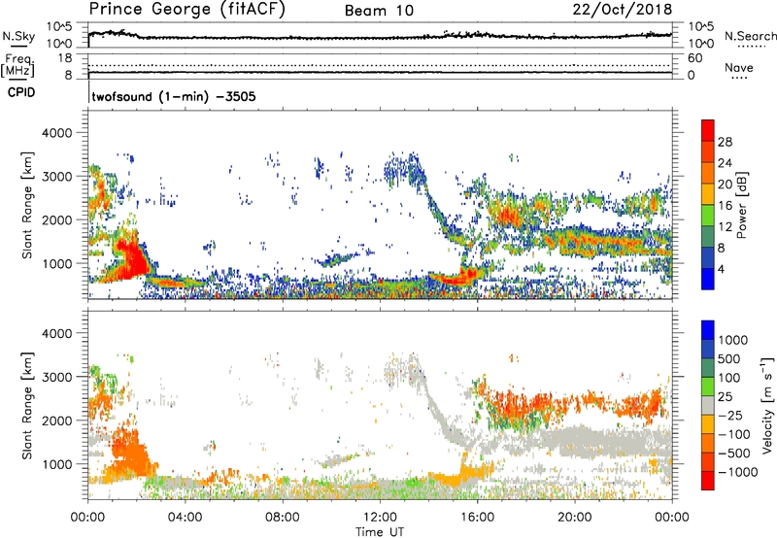Click the dotted line sample under Nave
Screen dimensions: 777x538
pyautogui.click(x=739, y=78)
